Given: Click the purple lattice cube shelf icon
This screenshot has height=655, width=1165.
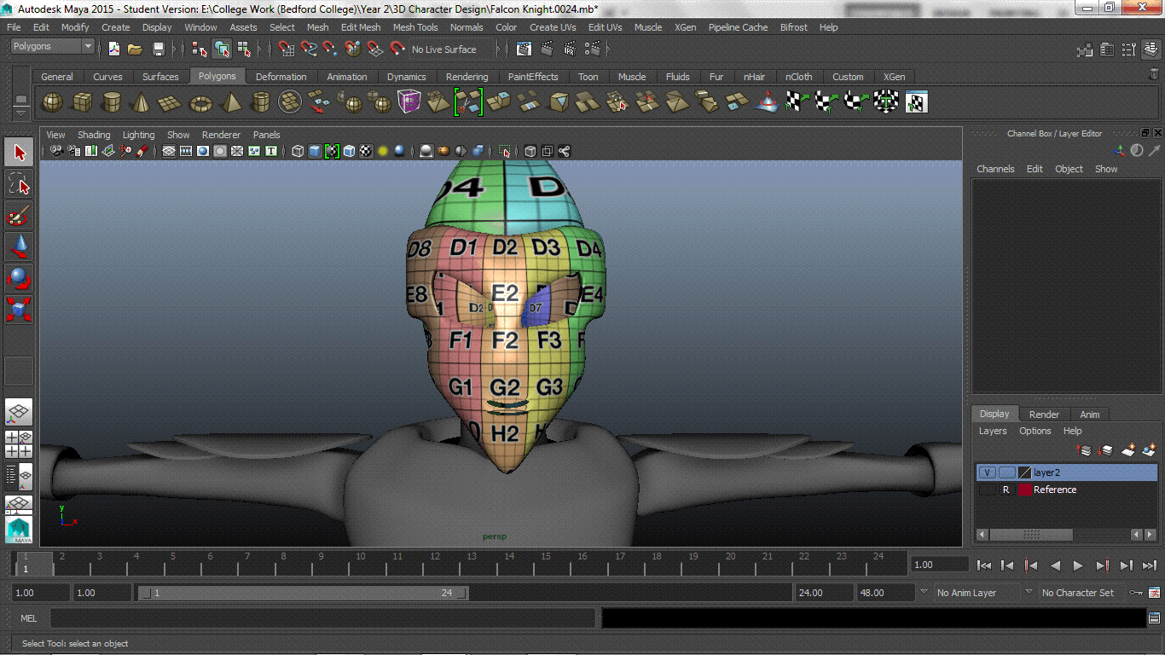Looking at the screenshot, I should [409, 102].
